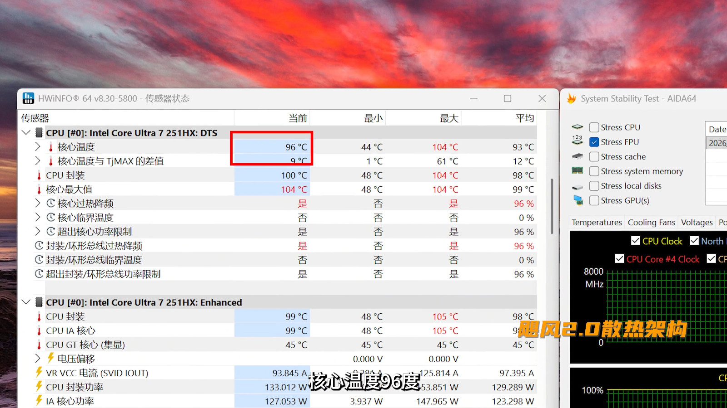Image resolution: width=727 pixels, height=408 pixels.
Task: Click thermometer icon beside CPU IA 核心
Action: point(39,330)
